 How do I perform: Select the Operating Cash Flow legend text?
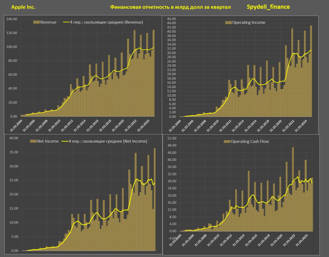point(250,142)
